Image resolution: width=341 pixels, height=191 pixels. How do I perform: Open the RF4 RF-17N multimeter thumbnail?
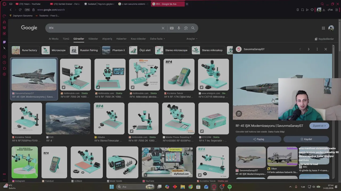tap(179, 75)
